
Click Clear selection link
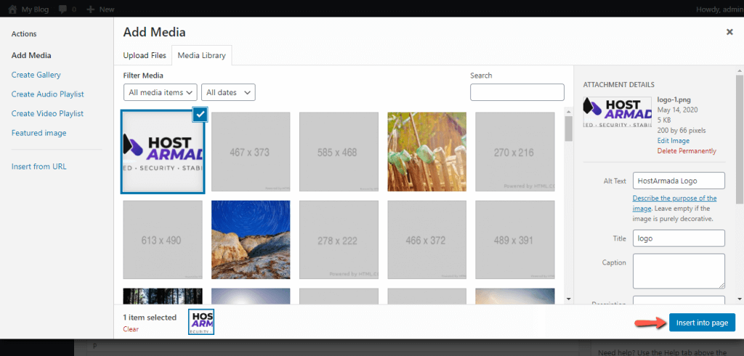131,329
